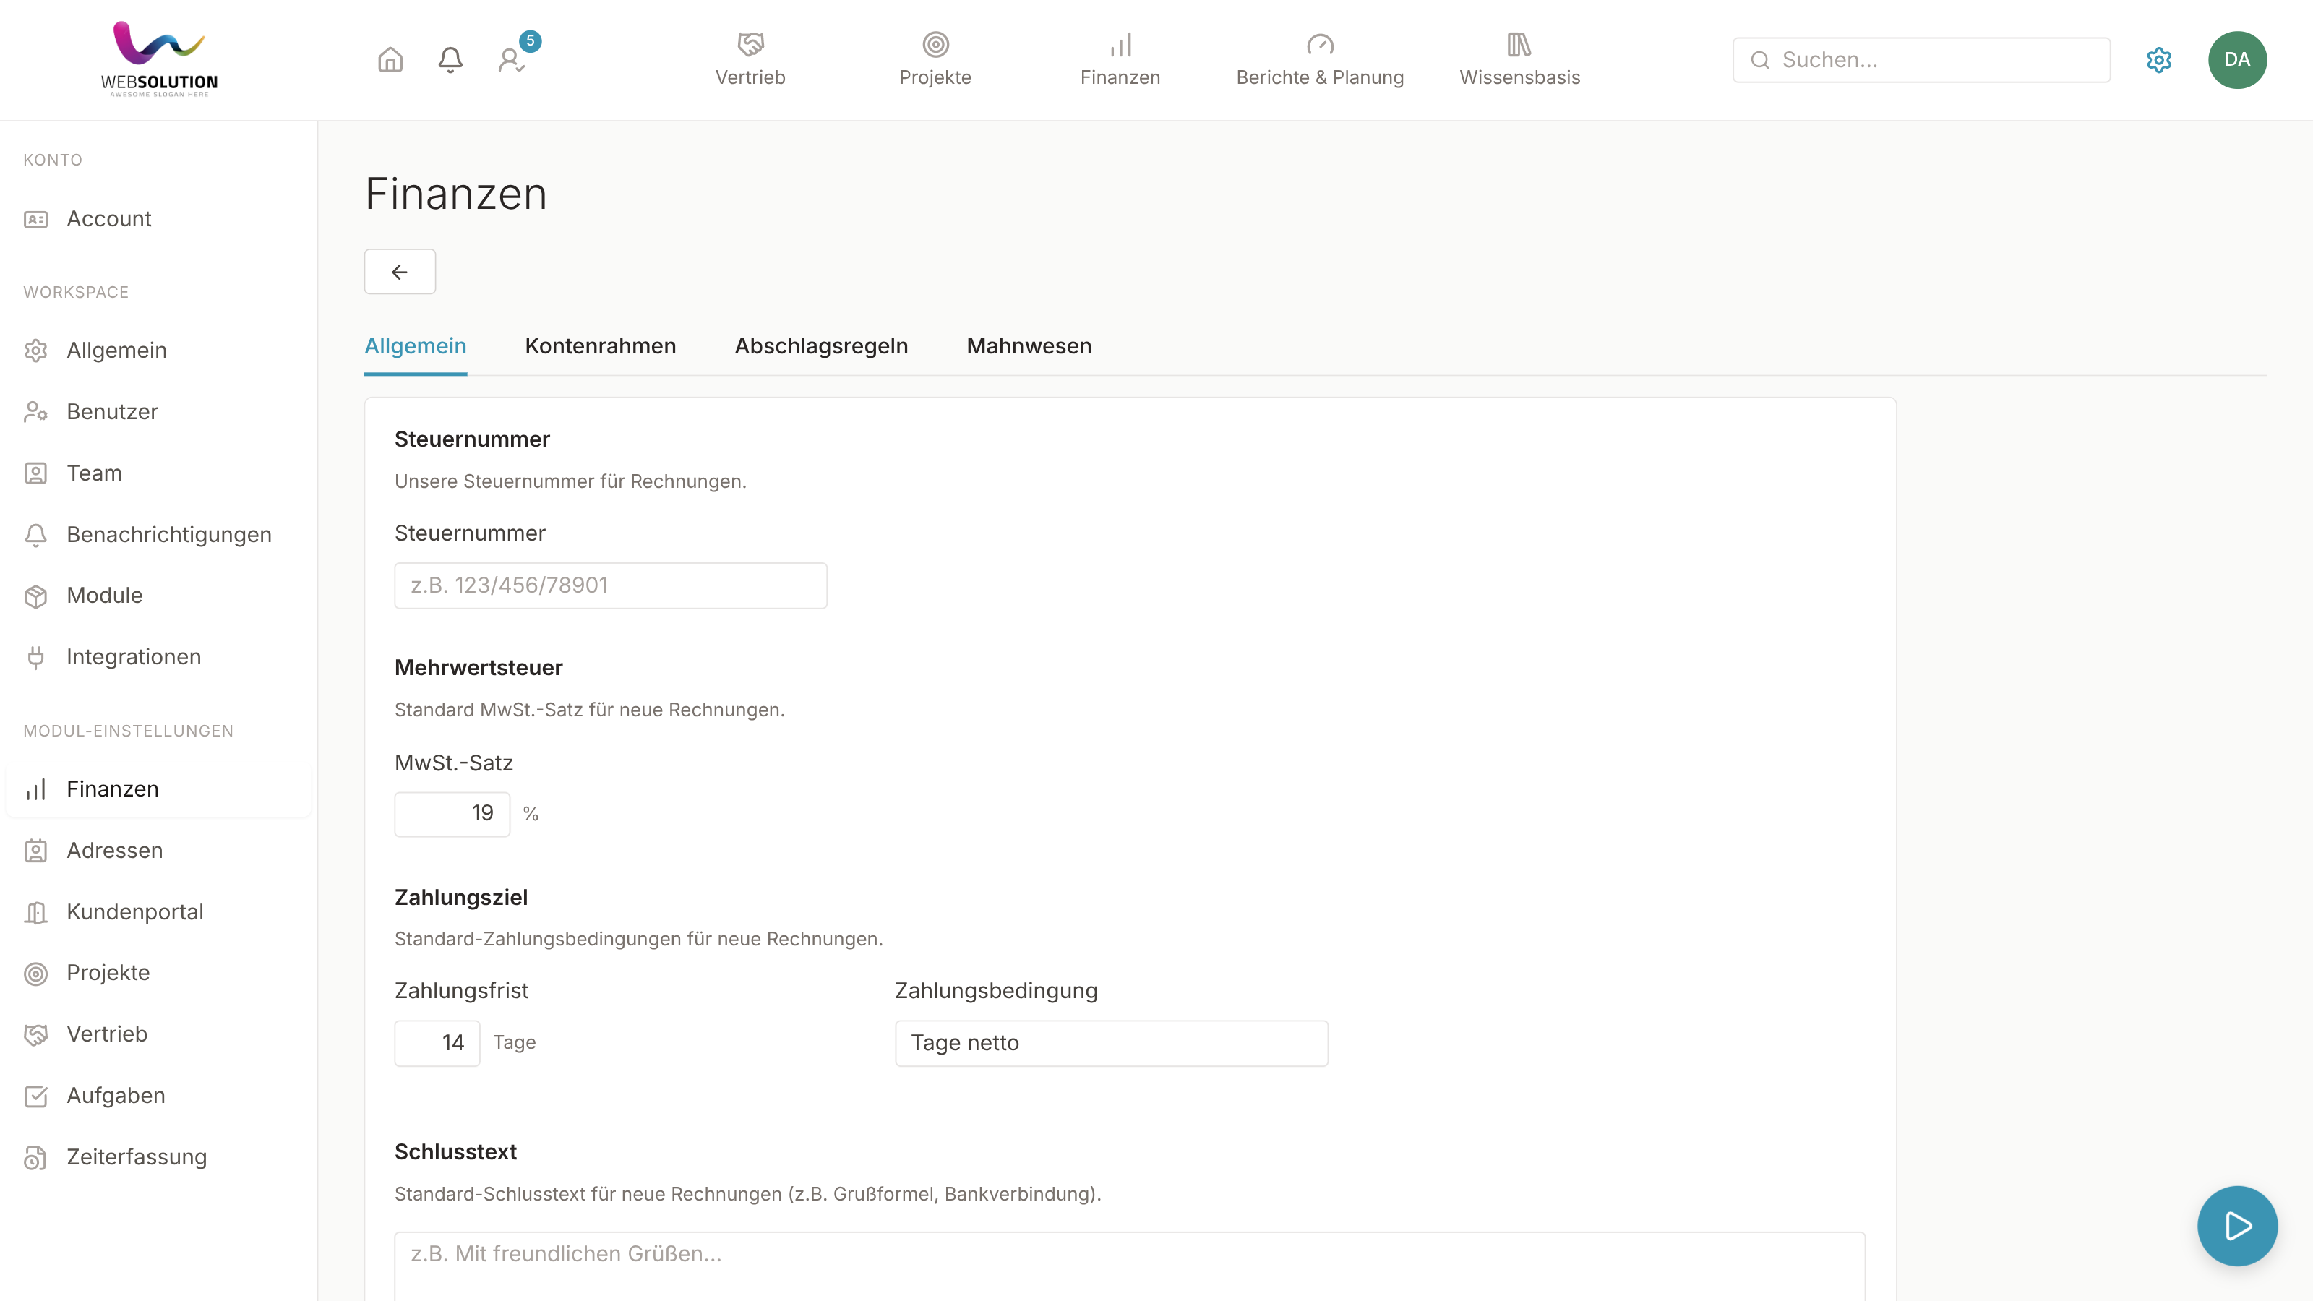2313x1301 pixels.
Task: Open Zeiterfassung module settings
Action: [x=158, y=1157]
